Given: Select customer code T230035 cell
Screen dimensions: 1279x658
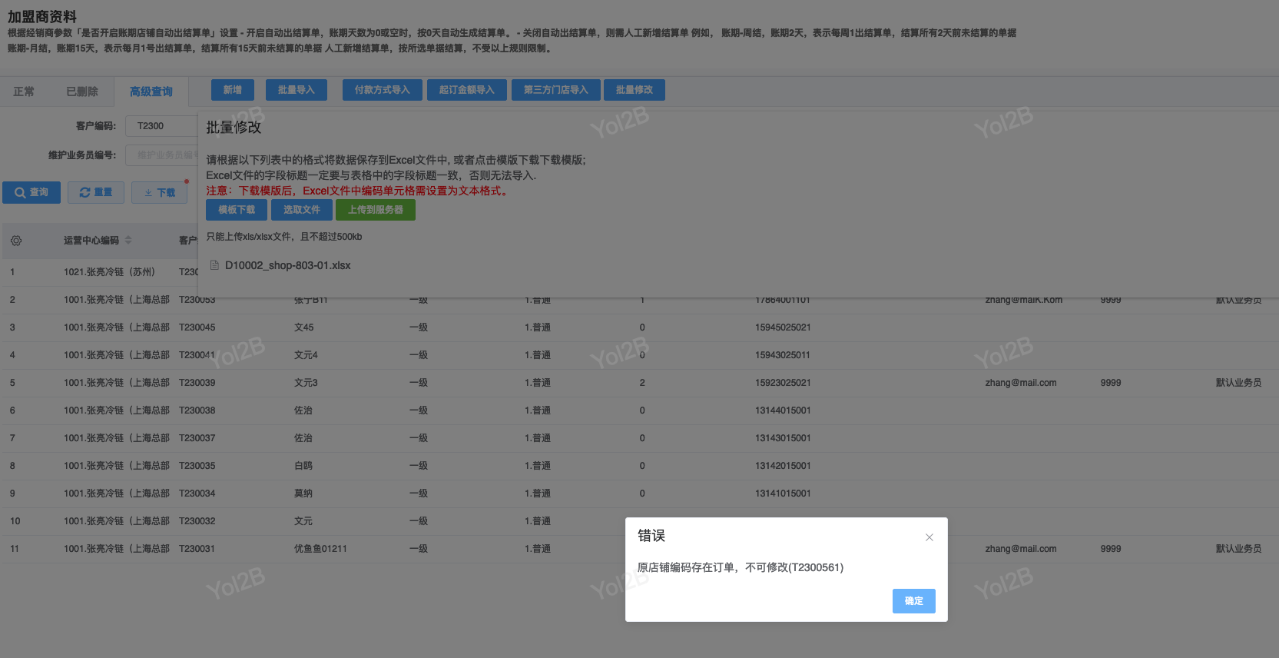Looking at the screenshot, I should coord(197,466).
